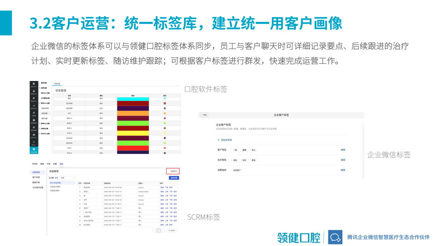Edit the 客户等级 tag group
The width and height of the screenshot is (437, 246).
(x=343, y=150)
